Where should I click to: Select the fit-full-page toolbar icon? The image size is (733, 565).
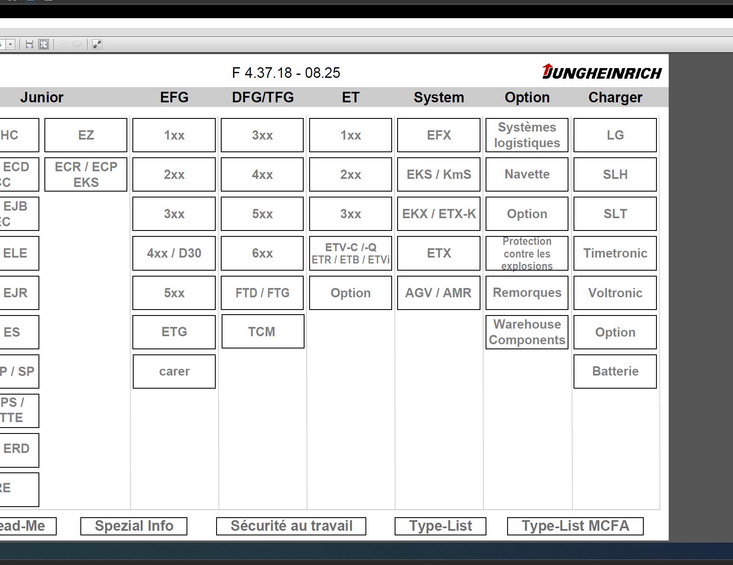coord(43,44)
